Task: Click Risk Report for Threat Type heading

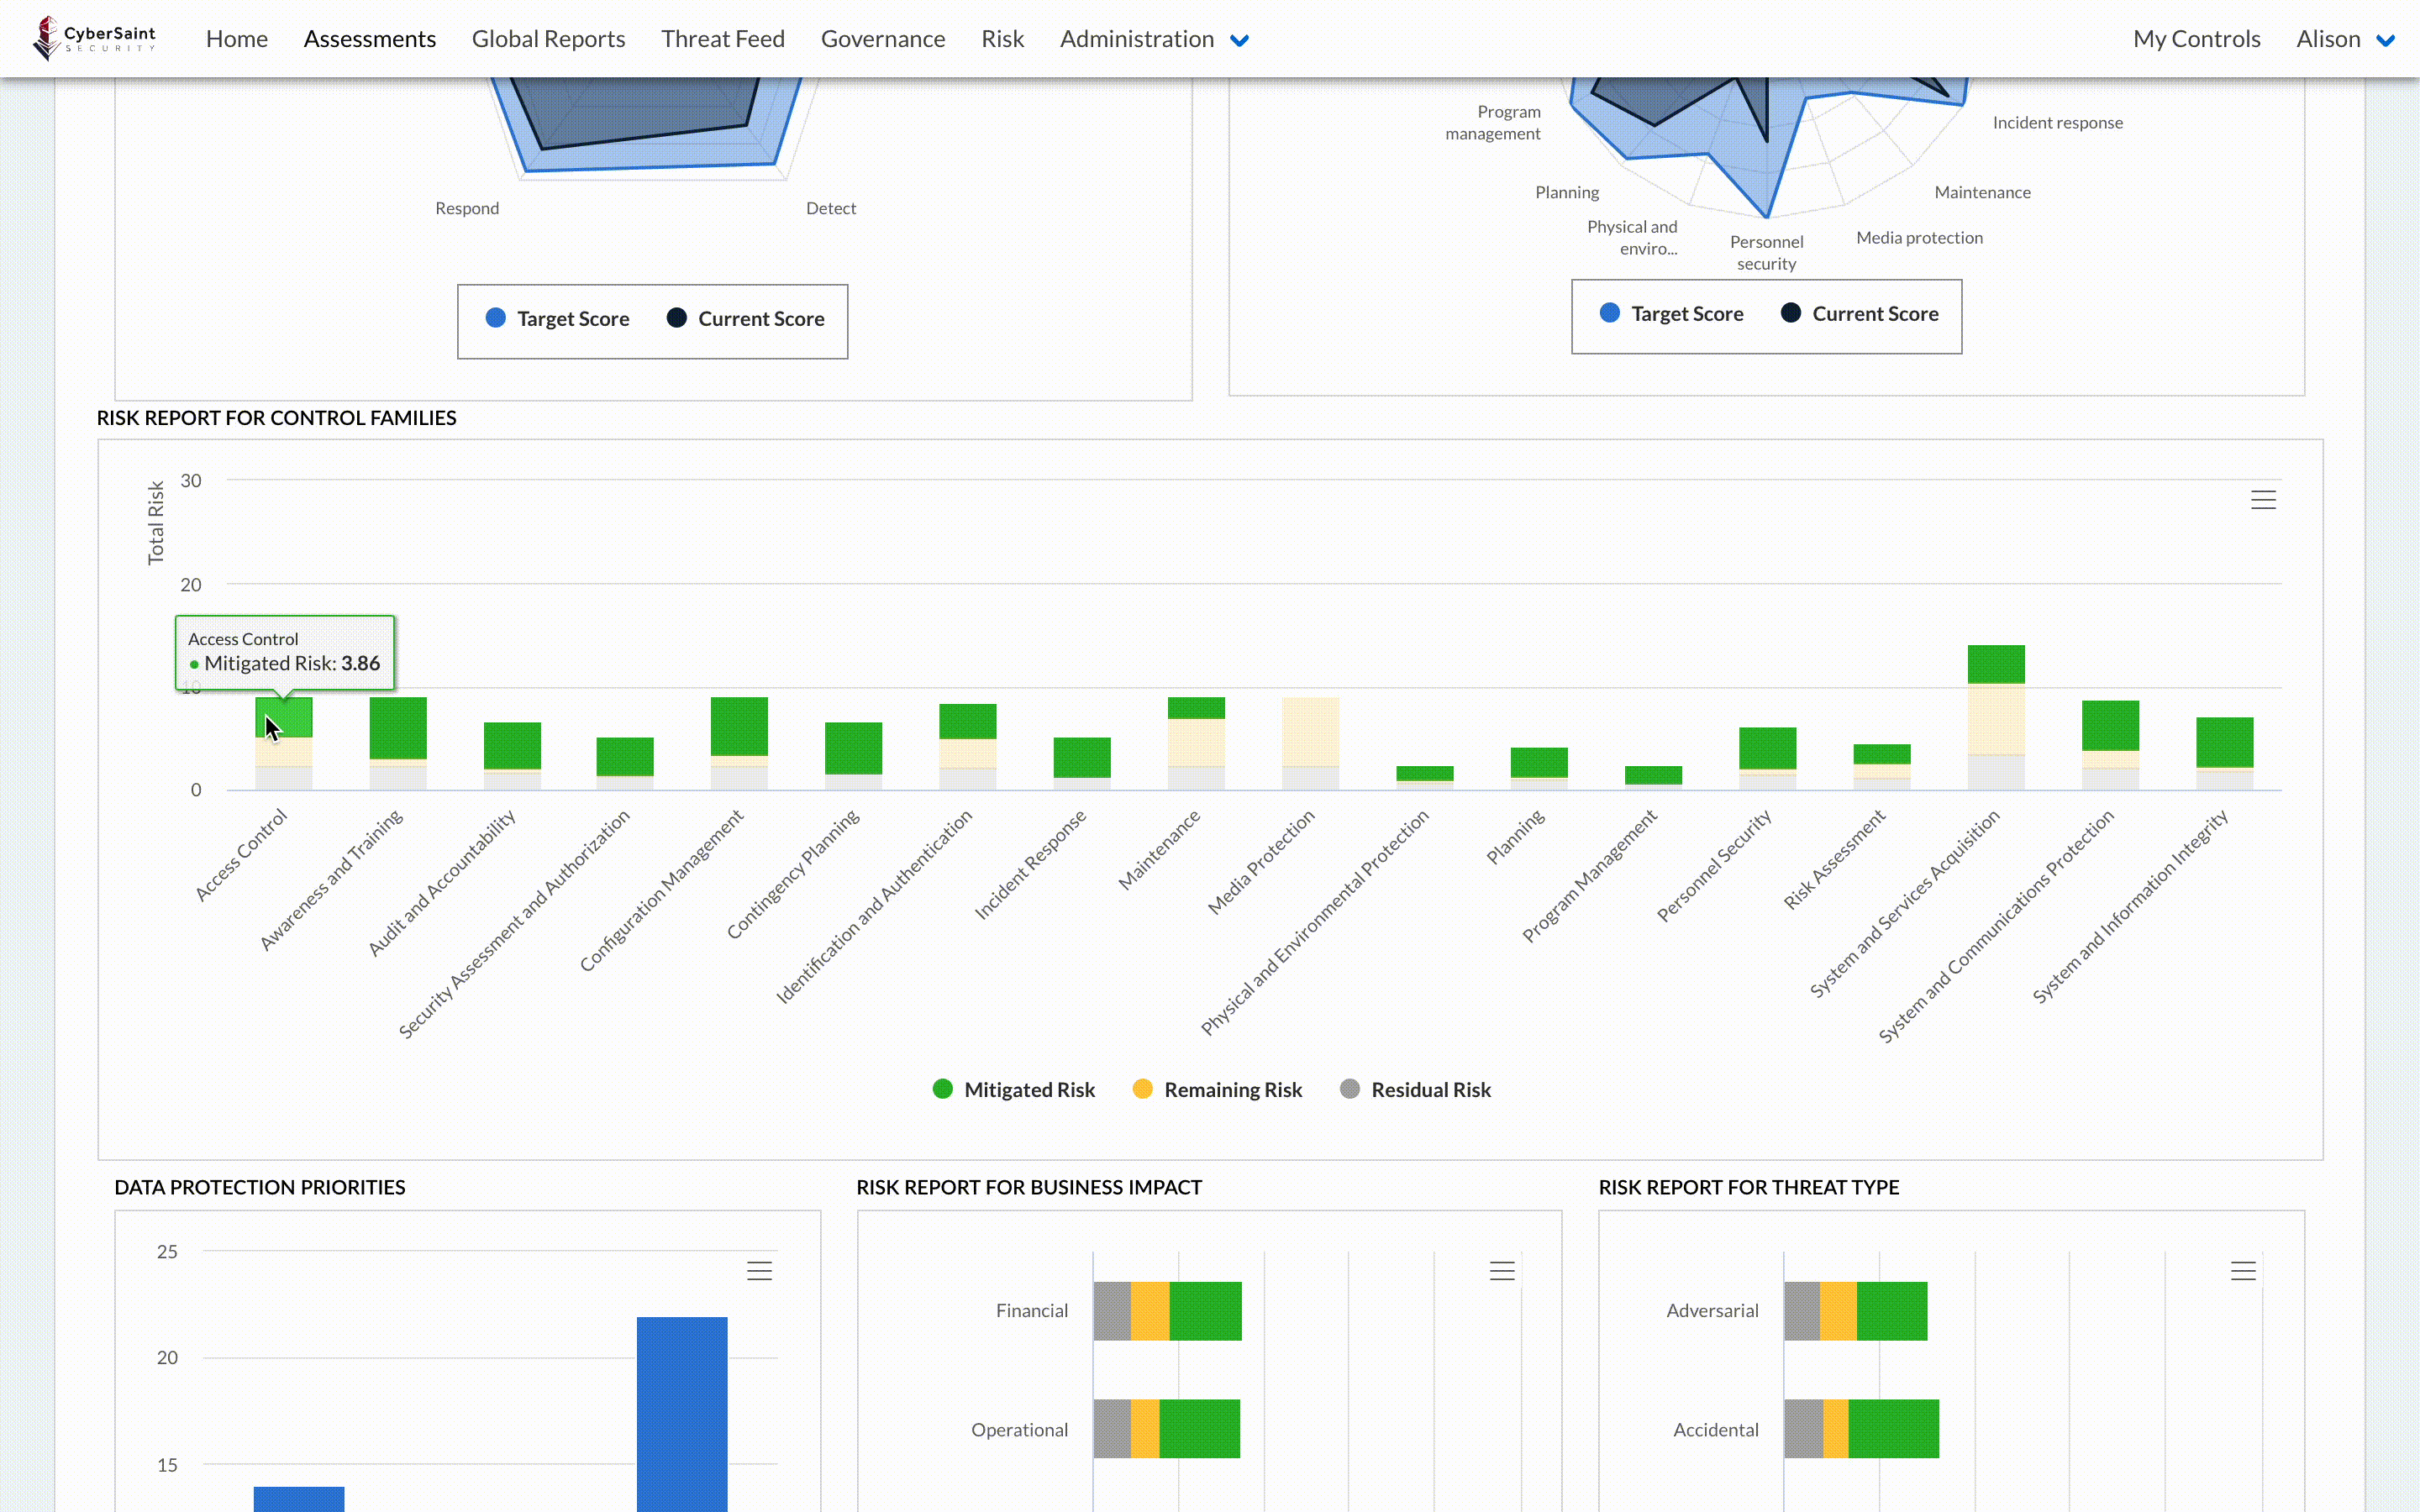Action: point(1749,1187)
